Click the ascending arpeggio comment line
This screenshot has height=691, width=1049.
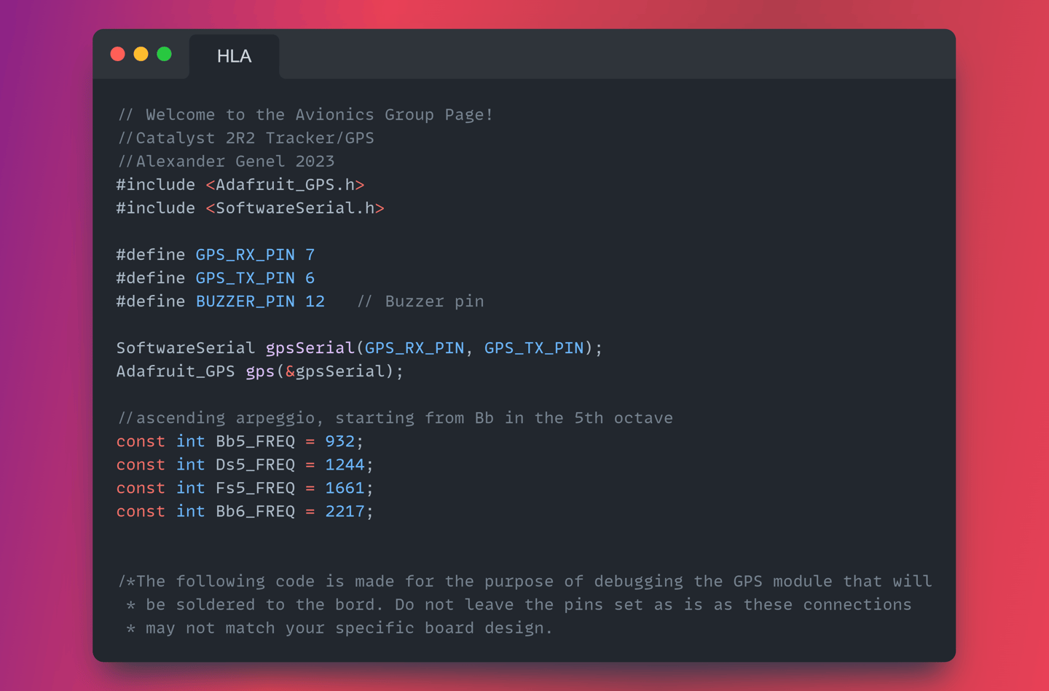click(395, 418)
